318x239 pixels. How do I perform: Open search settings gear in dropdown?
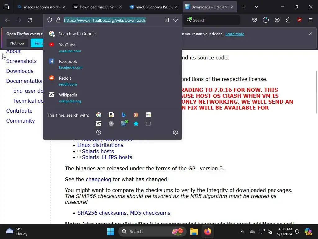[x=175, y=132]
